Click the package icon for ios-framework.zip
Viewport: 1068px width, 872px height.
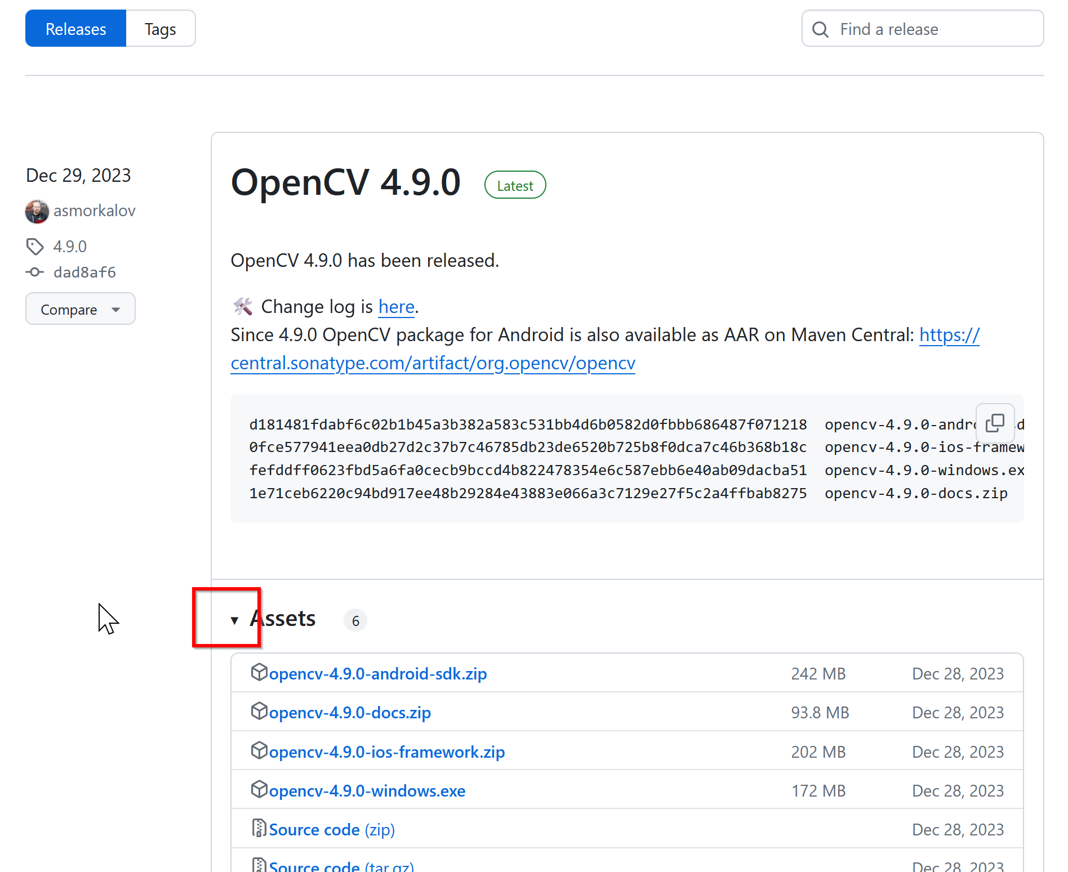point(259,750)
